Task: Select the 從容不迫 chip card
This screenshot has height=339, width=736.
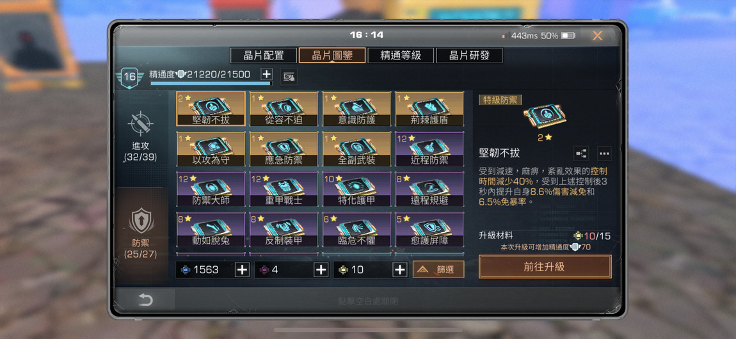Action: point(284,109)
